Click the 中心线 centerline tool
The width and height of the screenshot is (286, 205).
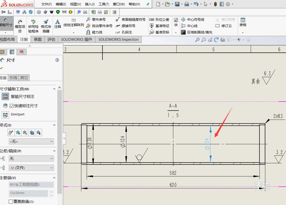point(189,26)
